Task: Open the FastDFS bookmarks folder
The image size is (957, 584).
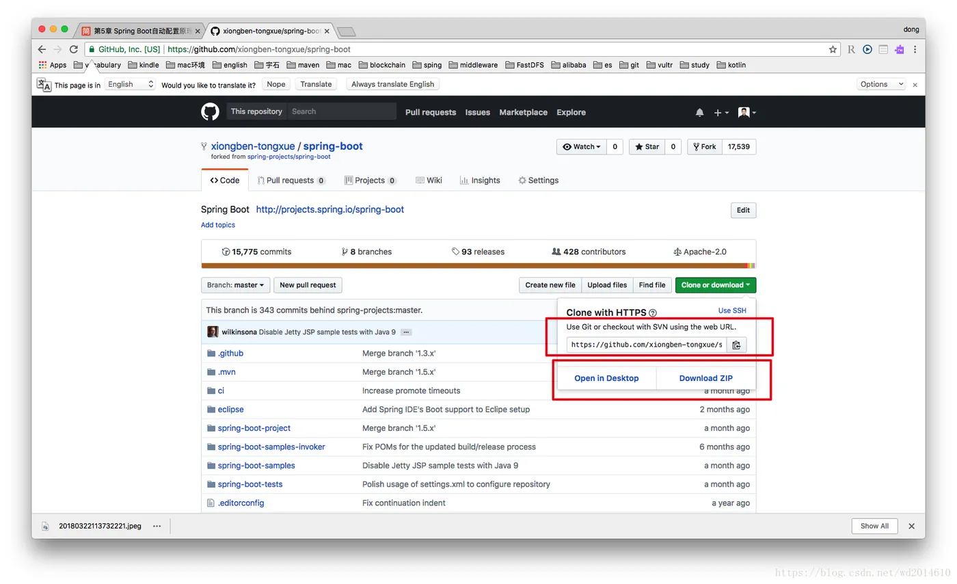Action: pyautogui.click(x=525, y=65)
